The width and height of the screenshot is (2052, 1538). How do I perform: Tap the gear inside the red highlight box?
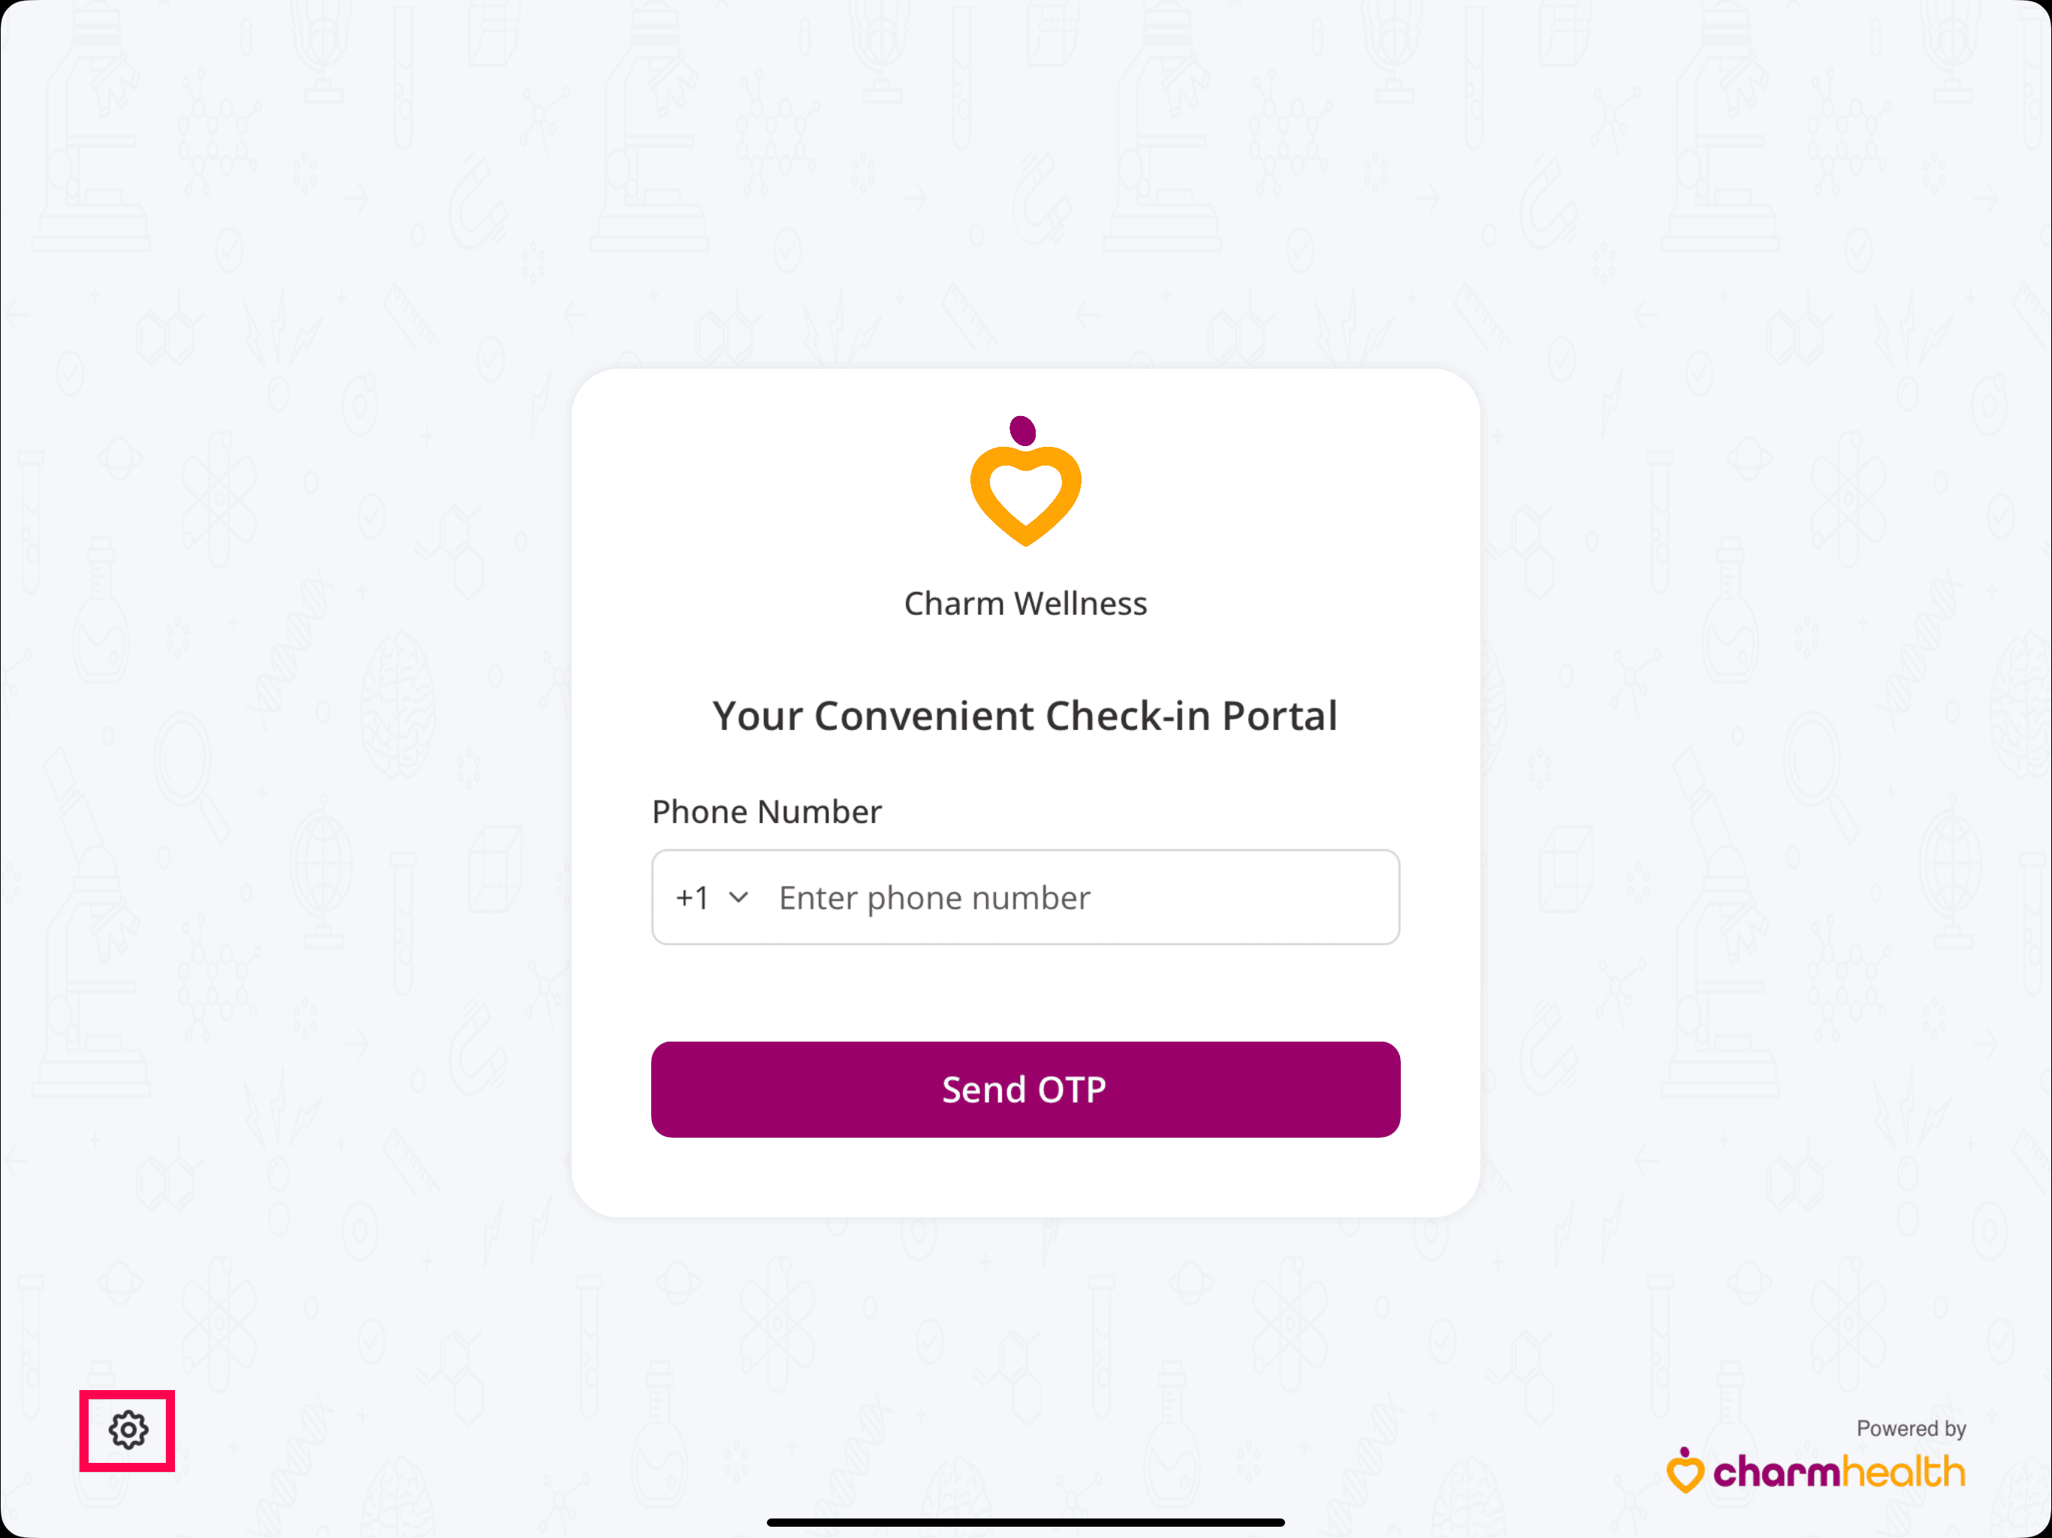128,1429
